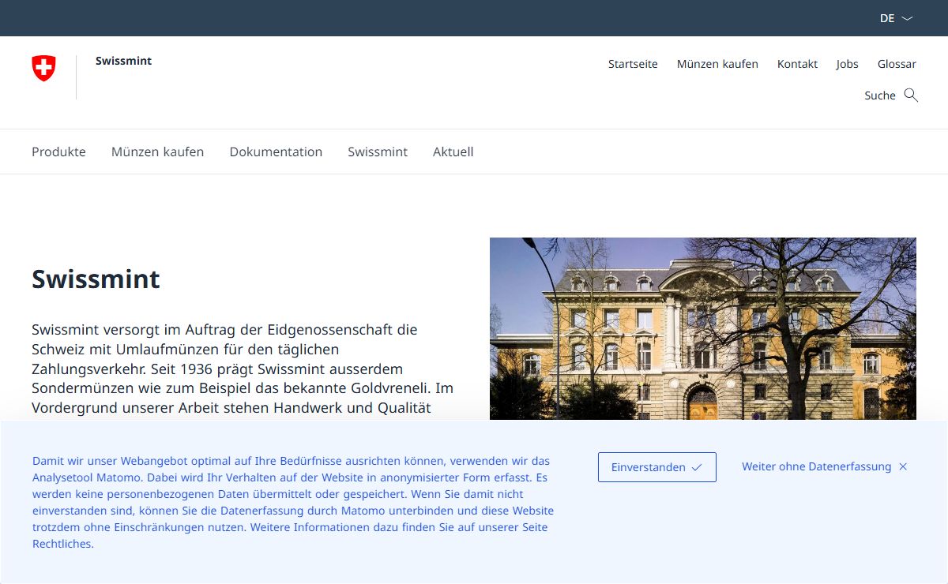Click the magnifying glass search icon
Viewport: 948px width, 584px height.
pos(911,95)
